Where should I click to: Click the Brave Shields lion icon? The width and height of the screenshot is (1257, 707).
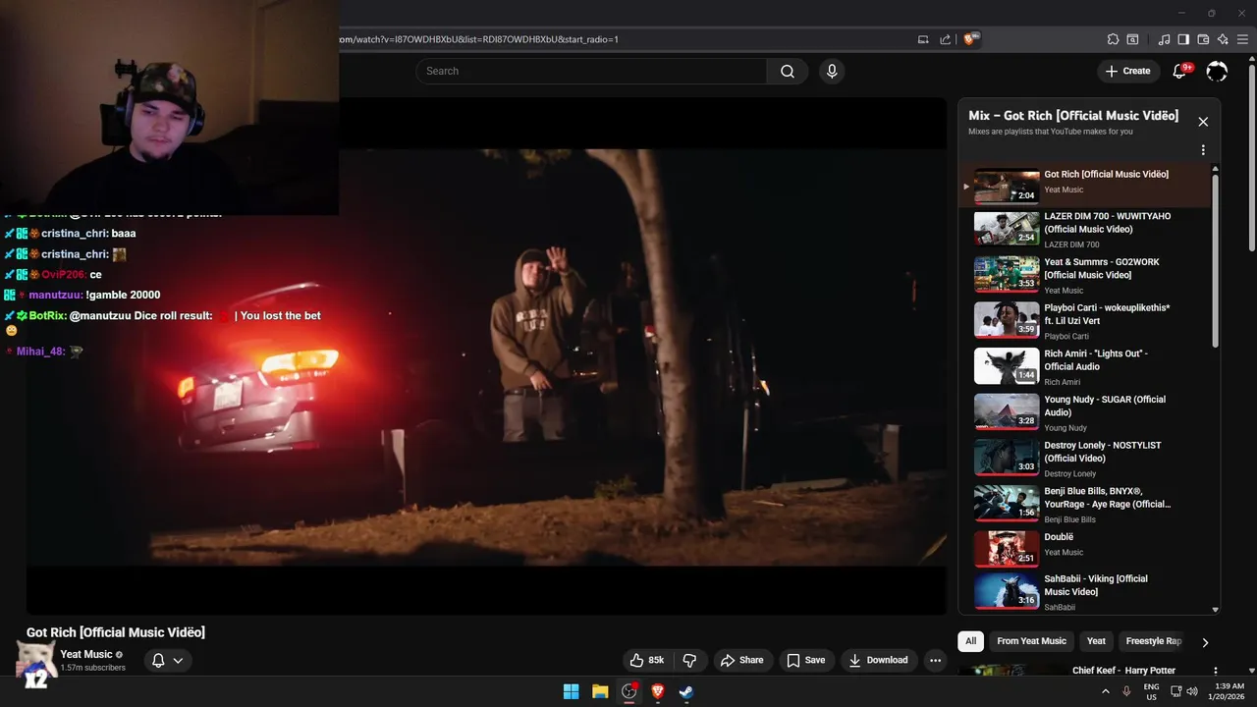coord(970,39)
